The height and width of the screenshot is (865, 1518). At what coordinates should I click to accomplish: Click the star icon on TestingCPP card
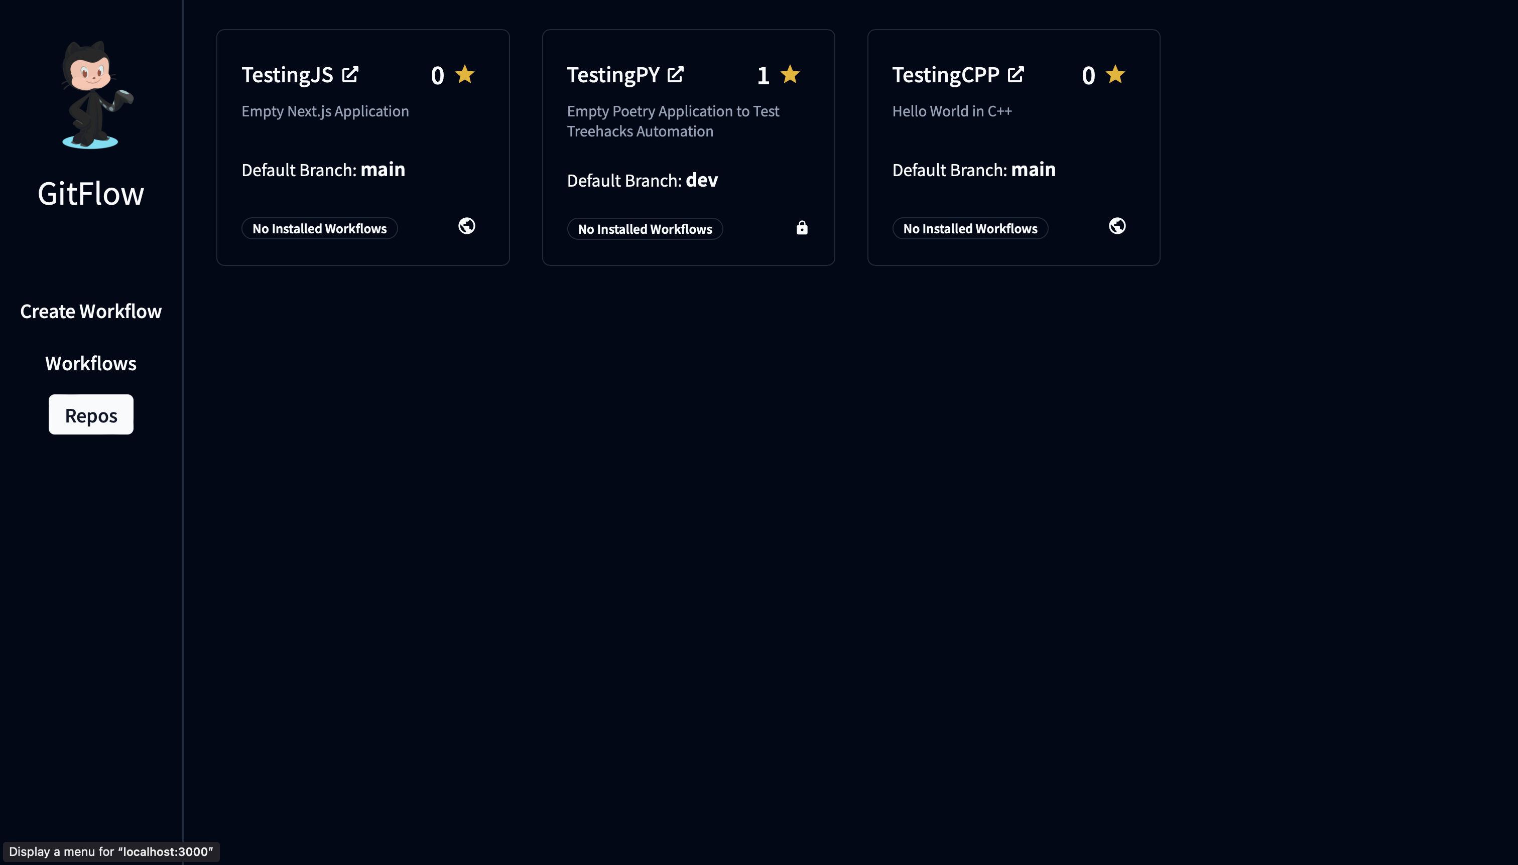(1115, 75)
